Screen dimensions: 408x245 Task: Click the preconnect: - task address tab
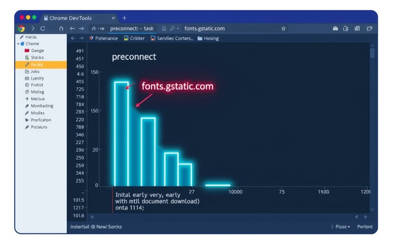pos(132,29)
